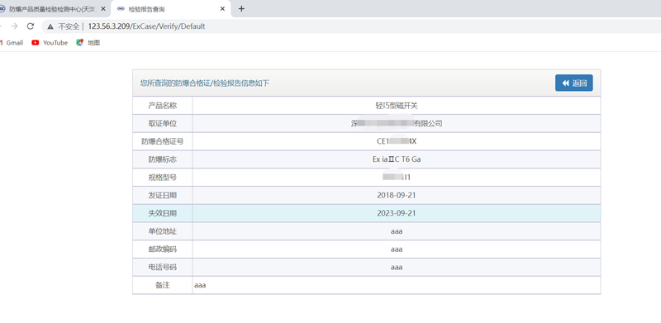Viewport: 661px width, 323px height.
Task: Select the expiry date 2023-09-21
Action: [x=397, y=213]
